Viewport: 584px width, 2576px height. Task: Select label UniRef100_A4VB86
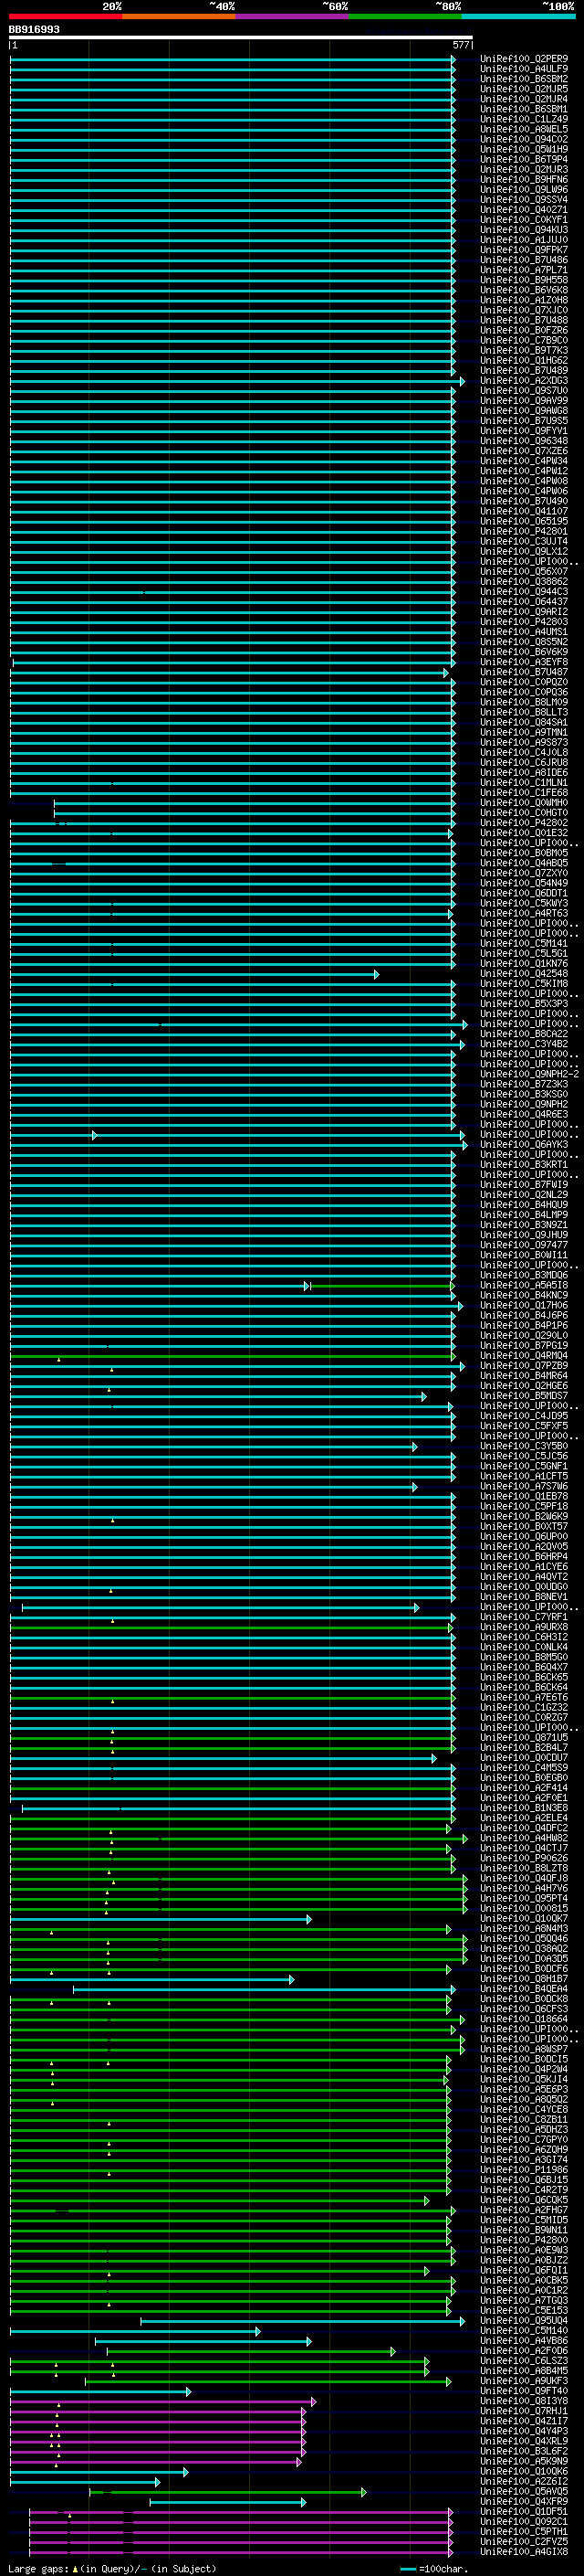click(523, 2340)
